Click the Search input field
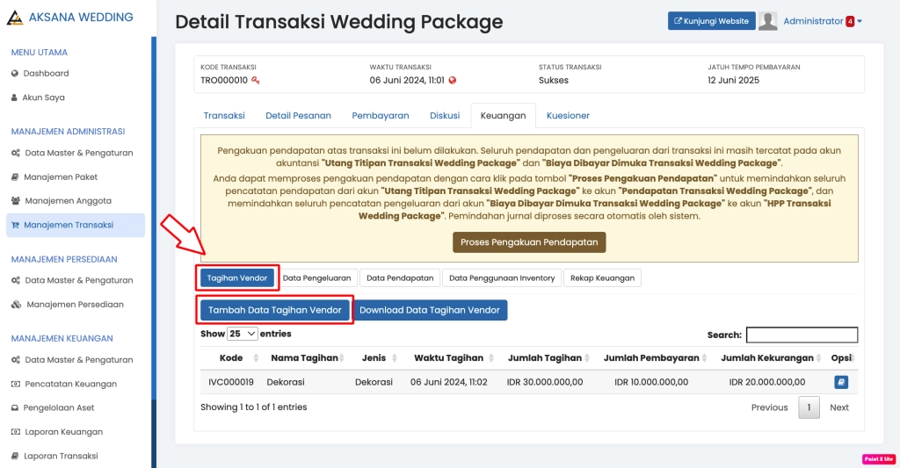The height and width of the screenshot is (468, 900). coord(802,335)
